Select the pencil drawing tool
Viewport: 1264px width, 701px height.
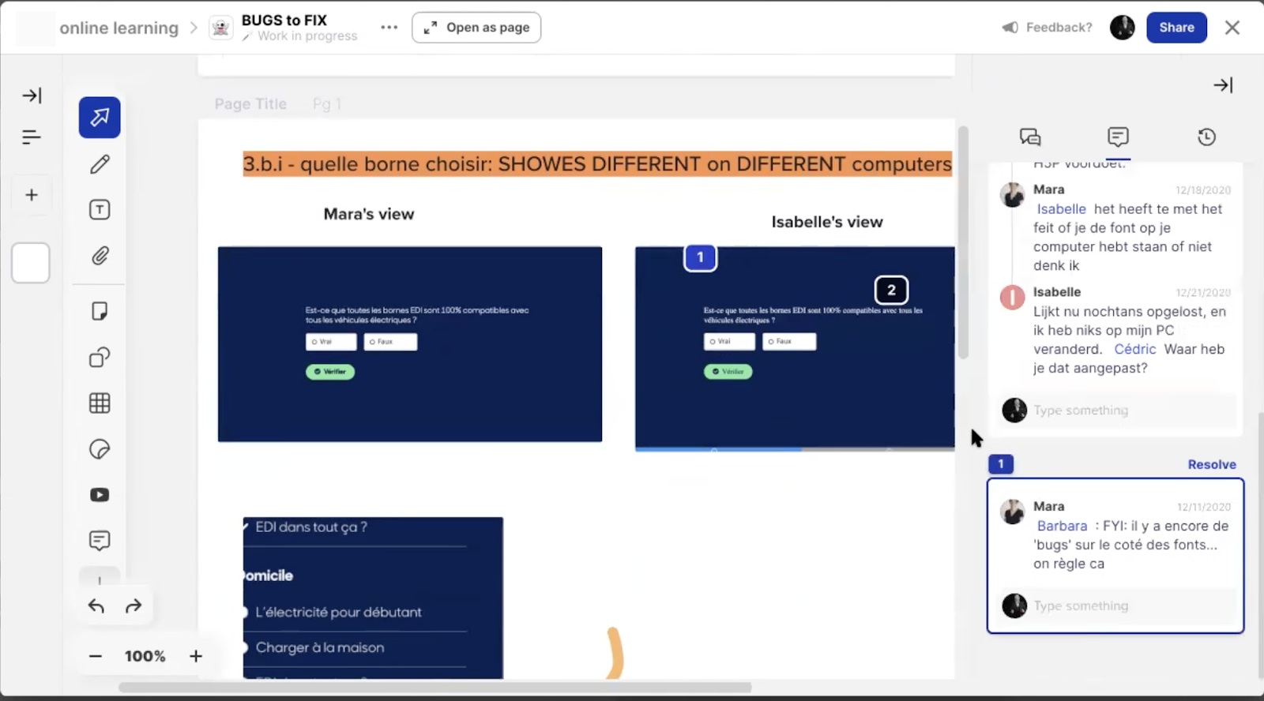pos(100,164)
